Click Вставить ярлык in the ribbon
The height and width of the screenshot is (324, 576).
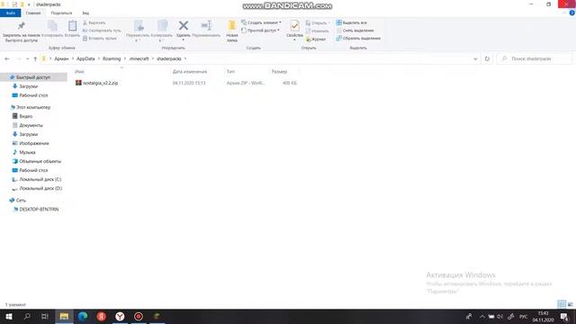click(100, 38)
